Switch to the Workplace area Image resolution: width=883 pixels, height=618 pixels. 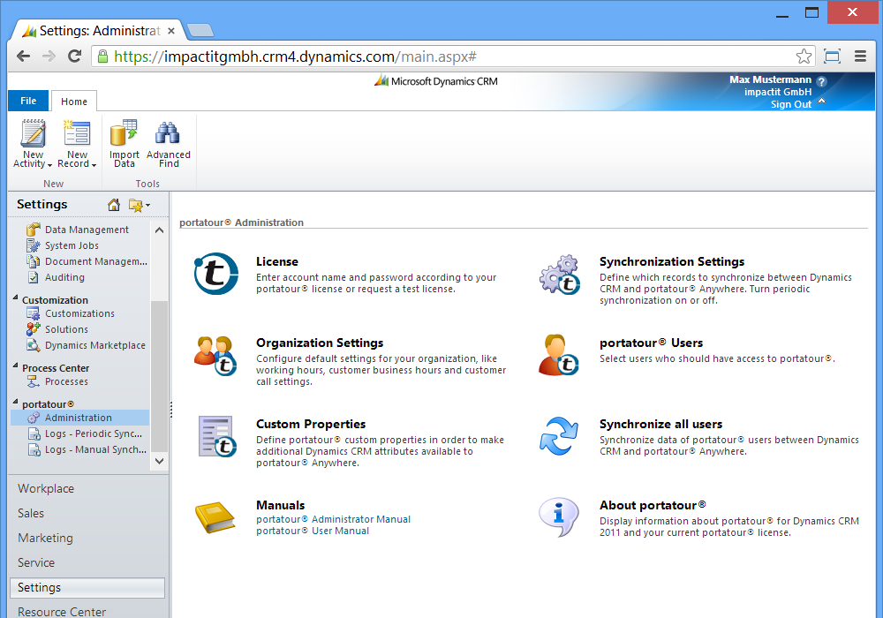click(x=46, y=488)
